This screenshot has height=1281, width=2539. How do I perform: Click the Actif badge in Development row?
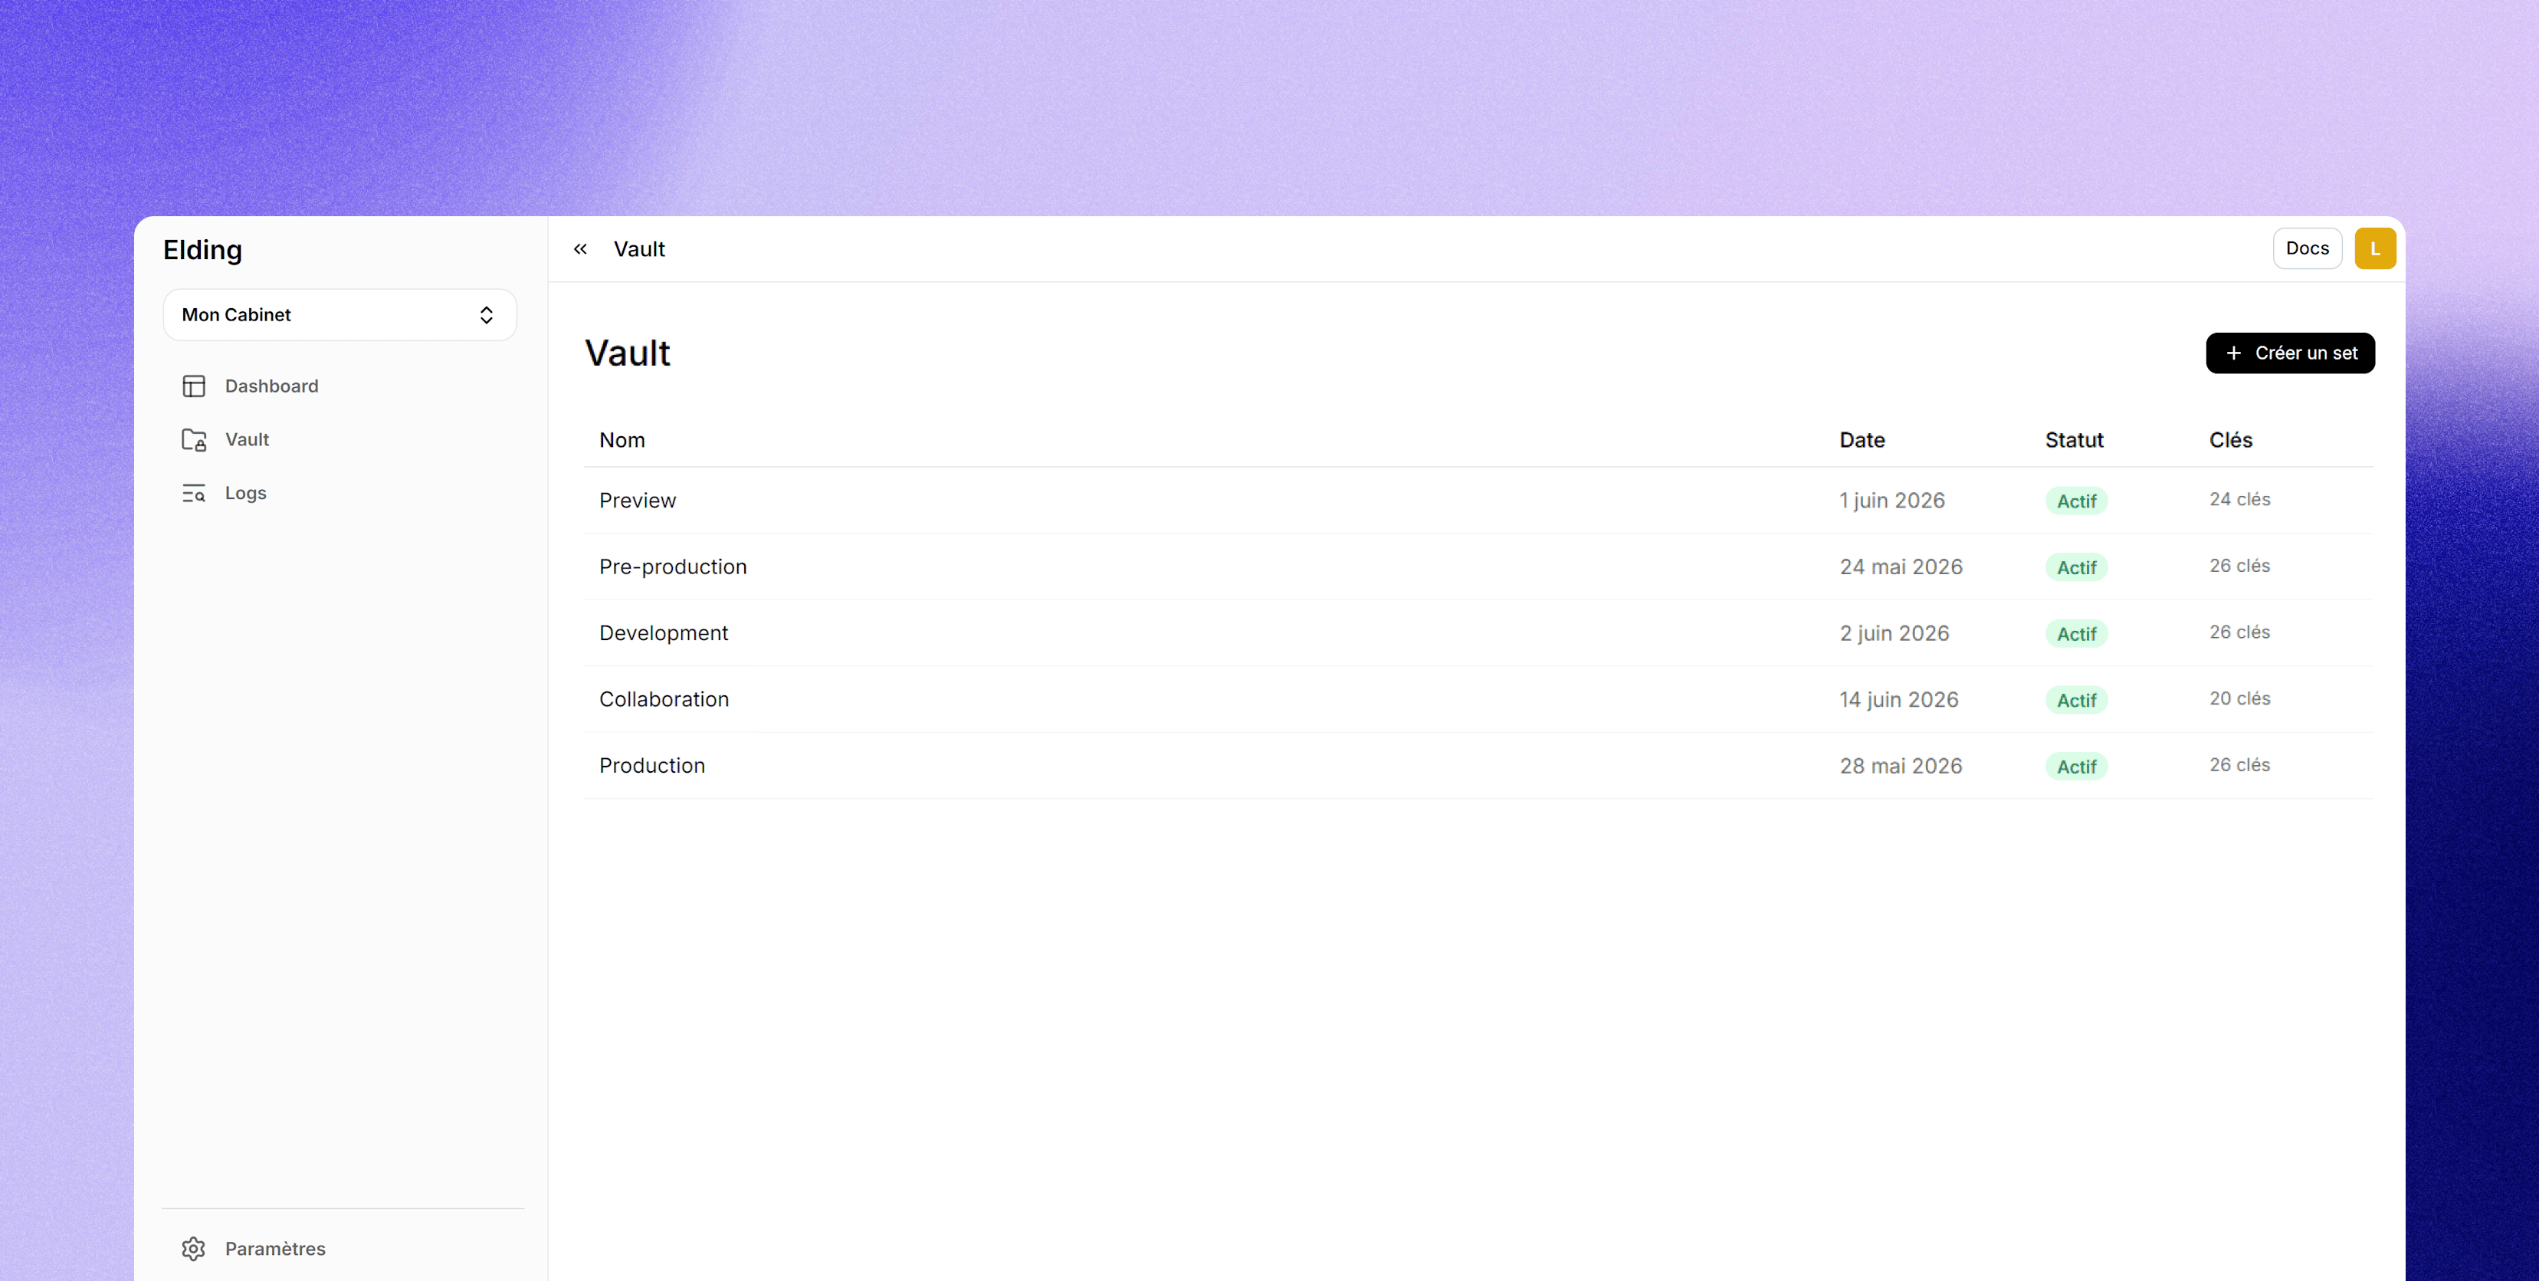[x=2076, y=633]
